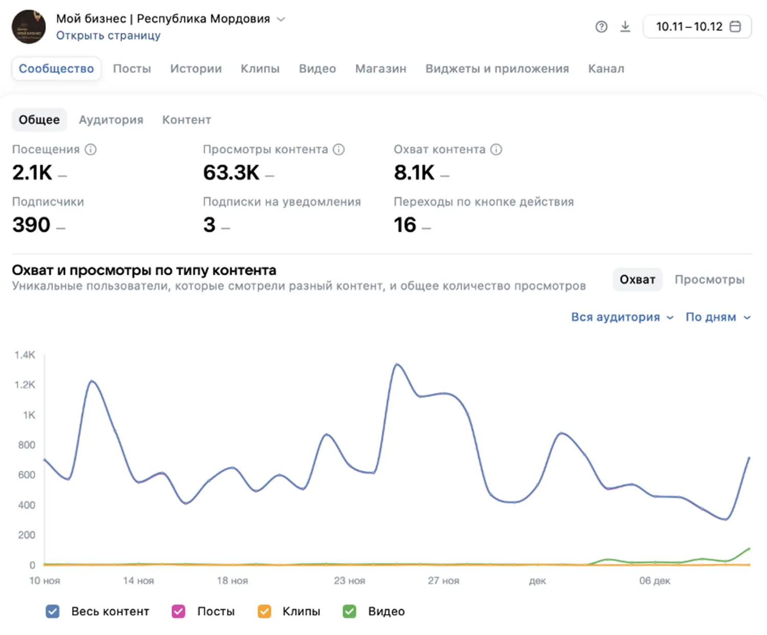
Task: Switch chart to Просмотры
Action: (709, 279)
